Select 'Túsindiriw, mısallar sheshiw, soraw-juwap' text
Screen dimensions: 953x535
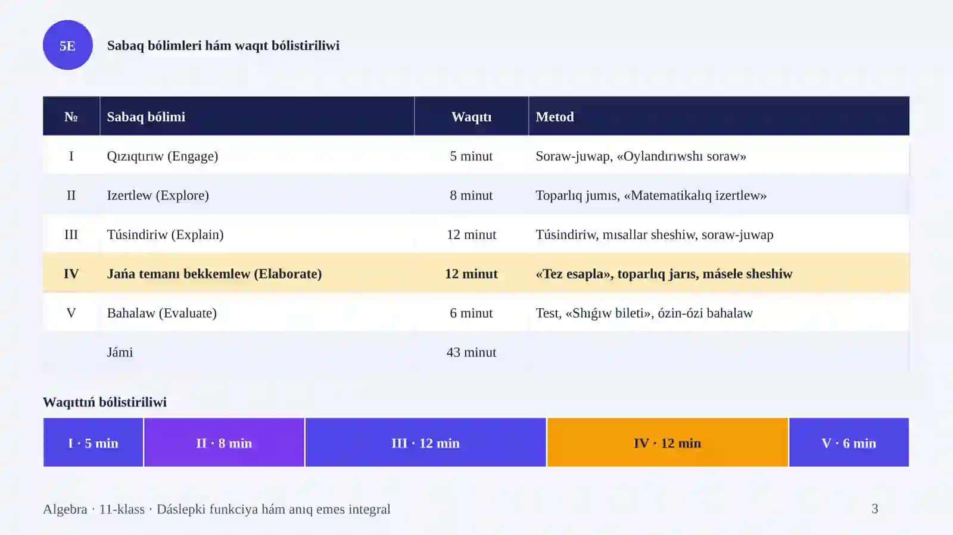click(655, 234)
